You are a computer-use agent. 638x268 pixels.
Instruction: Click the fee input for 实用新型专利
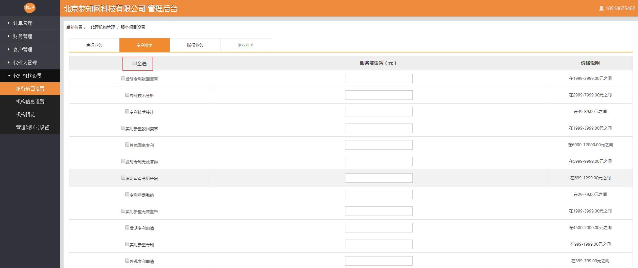tap(379, 244)
